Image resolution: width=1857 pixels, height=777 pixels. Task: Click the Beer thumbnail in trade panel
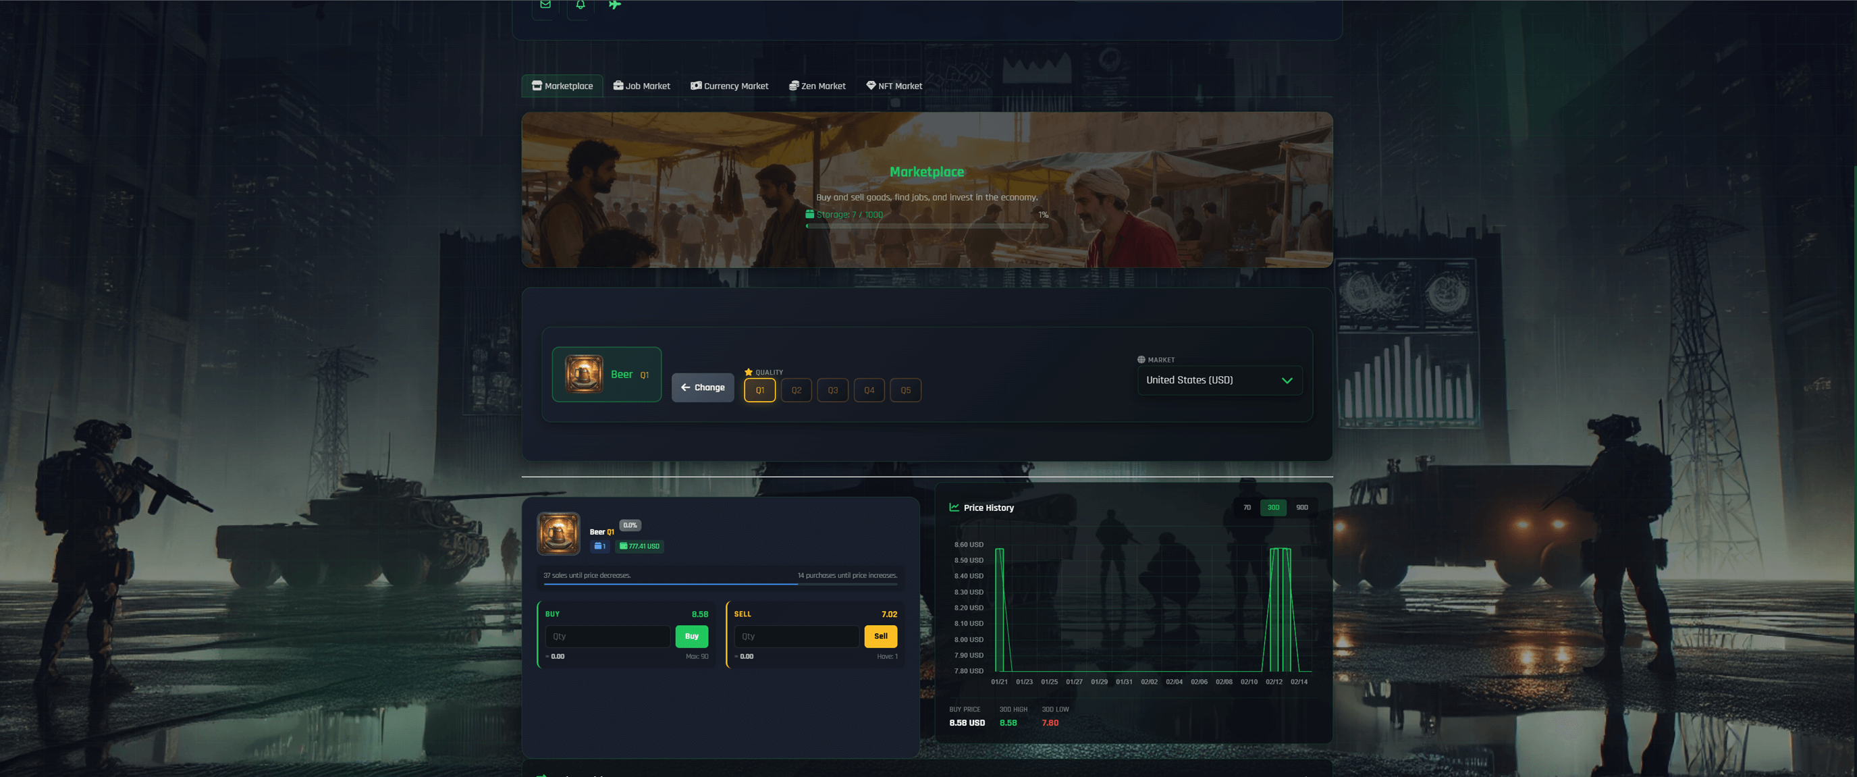click(x=558, y=533)
